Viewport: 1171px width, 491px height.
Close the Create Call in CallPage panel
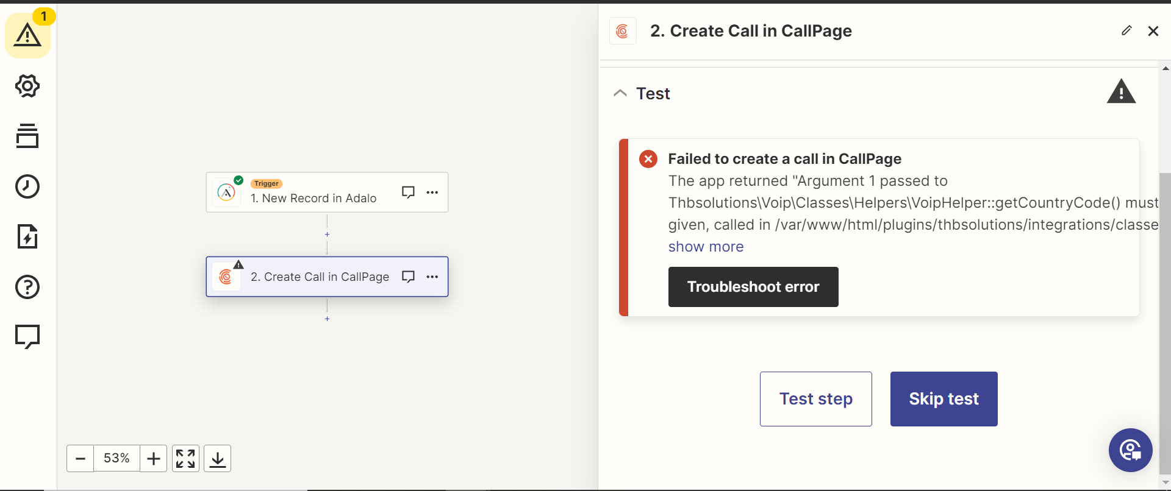[x=1153, y=31]
